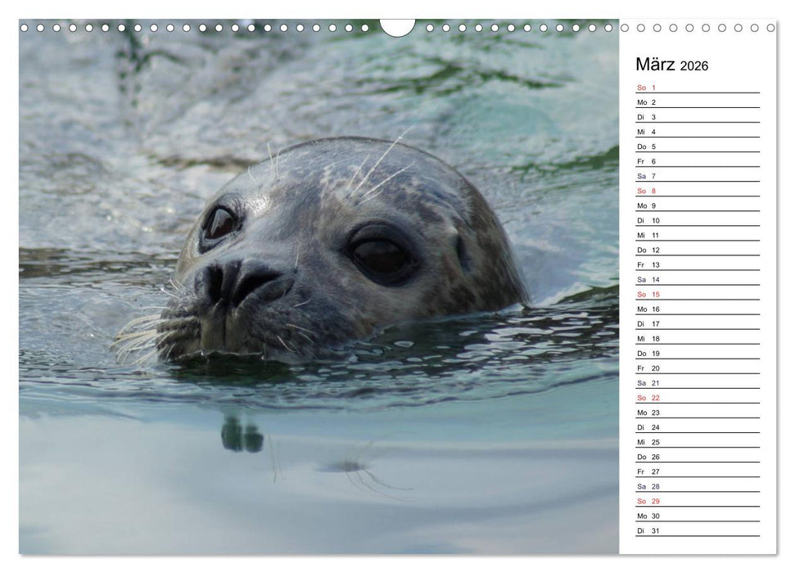Click the 'Mi 25' calendar entry
This screenshot has height=573, width=795.
(x=647, y=441)
